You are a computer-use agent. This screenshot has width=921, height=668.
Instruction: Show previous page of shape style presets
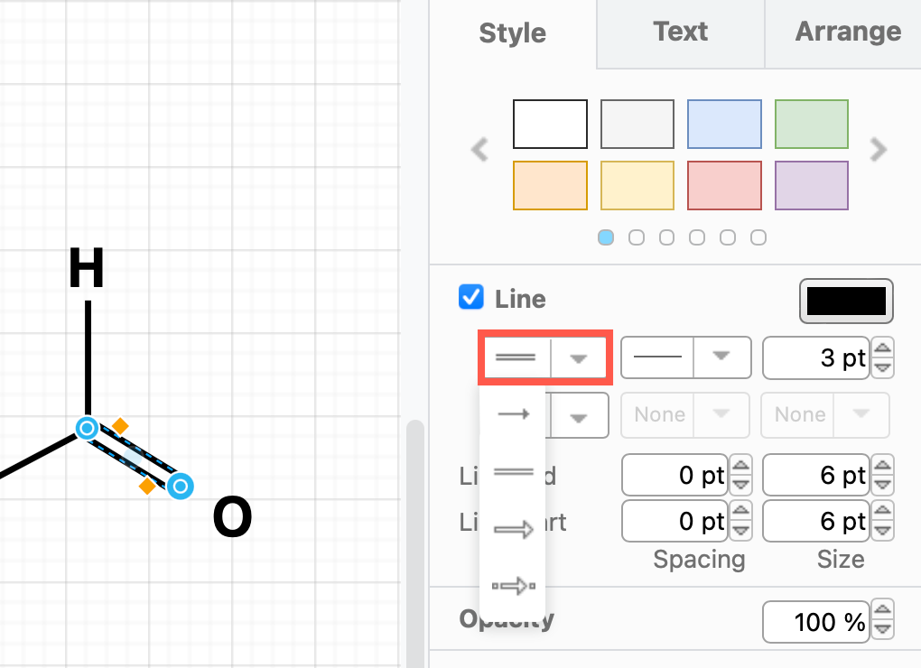(479, 149)
